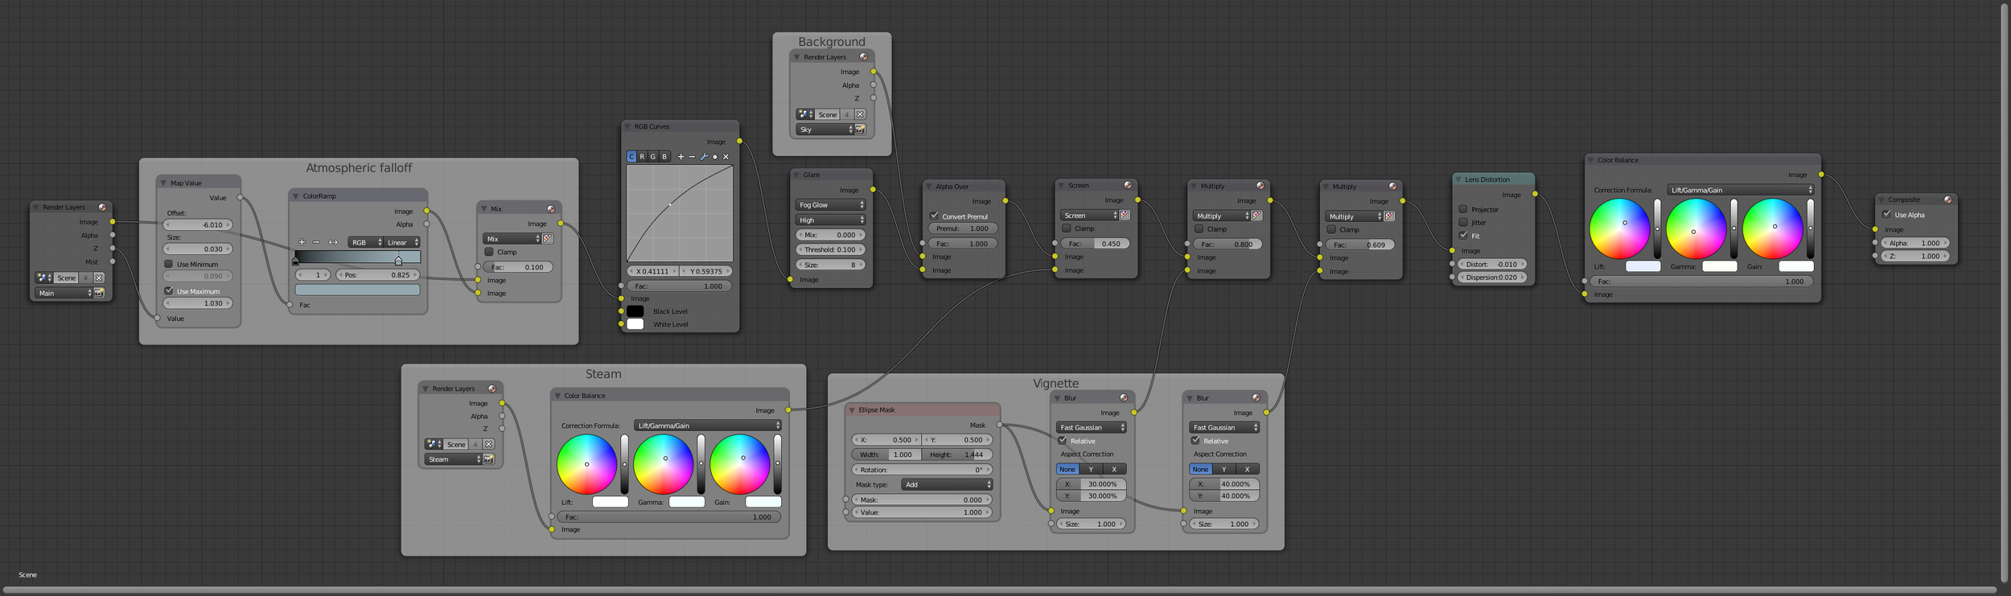
Task: Select X aspect correction in Blur node with 40.000%
Action: (1248, 469)
